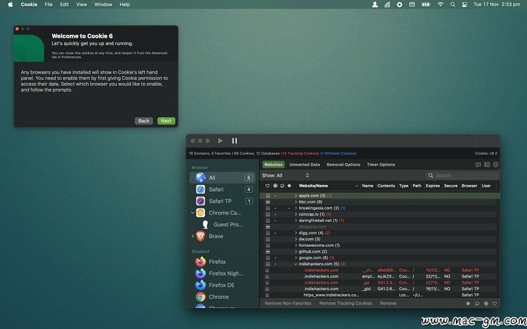Expand the digg.com row
The width and height of the screenshot is (527, 329).
296,233
